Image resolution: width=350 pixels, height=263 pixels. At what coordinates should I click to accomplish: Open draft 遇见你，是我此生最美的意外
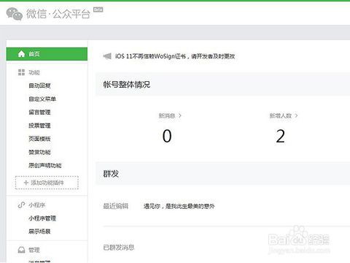(x=179, y=206)
